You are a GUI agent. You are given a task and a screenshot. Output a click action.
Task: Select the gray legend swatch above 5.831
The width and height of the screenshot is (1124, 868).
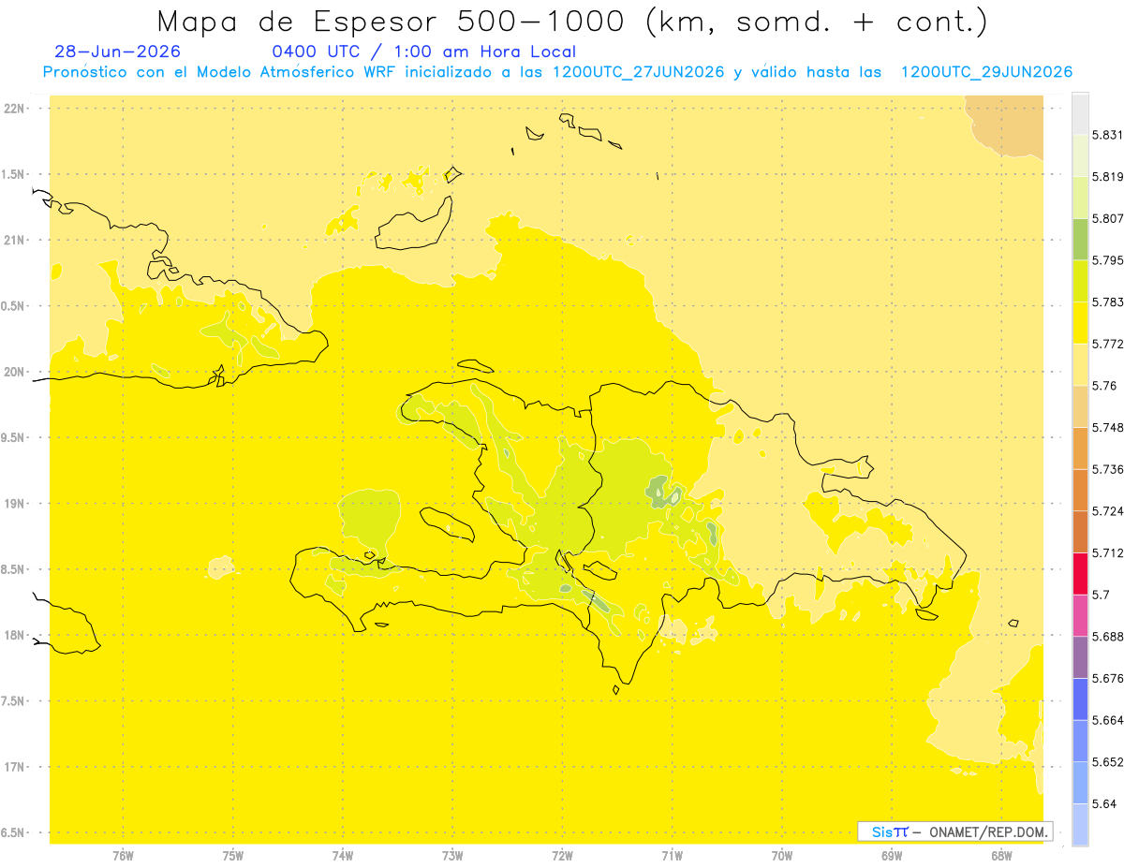coord(1080,113)
